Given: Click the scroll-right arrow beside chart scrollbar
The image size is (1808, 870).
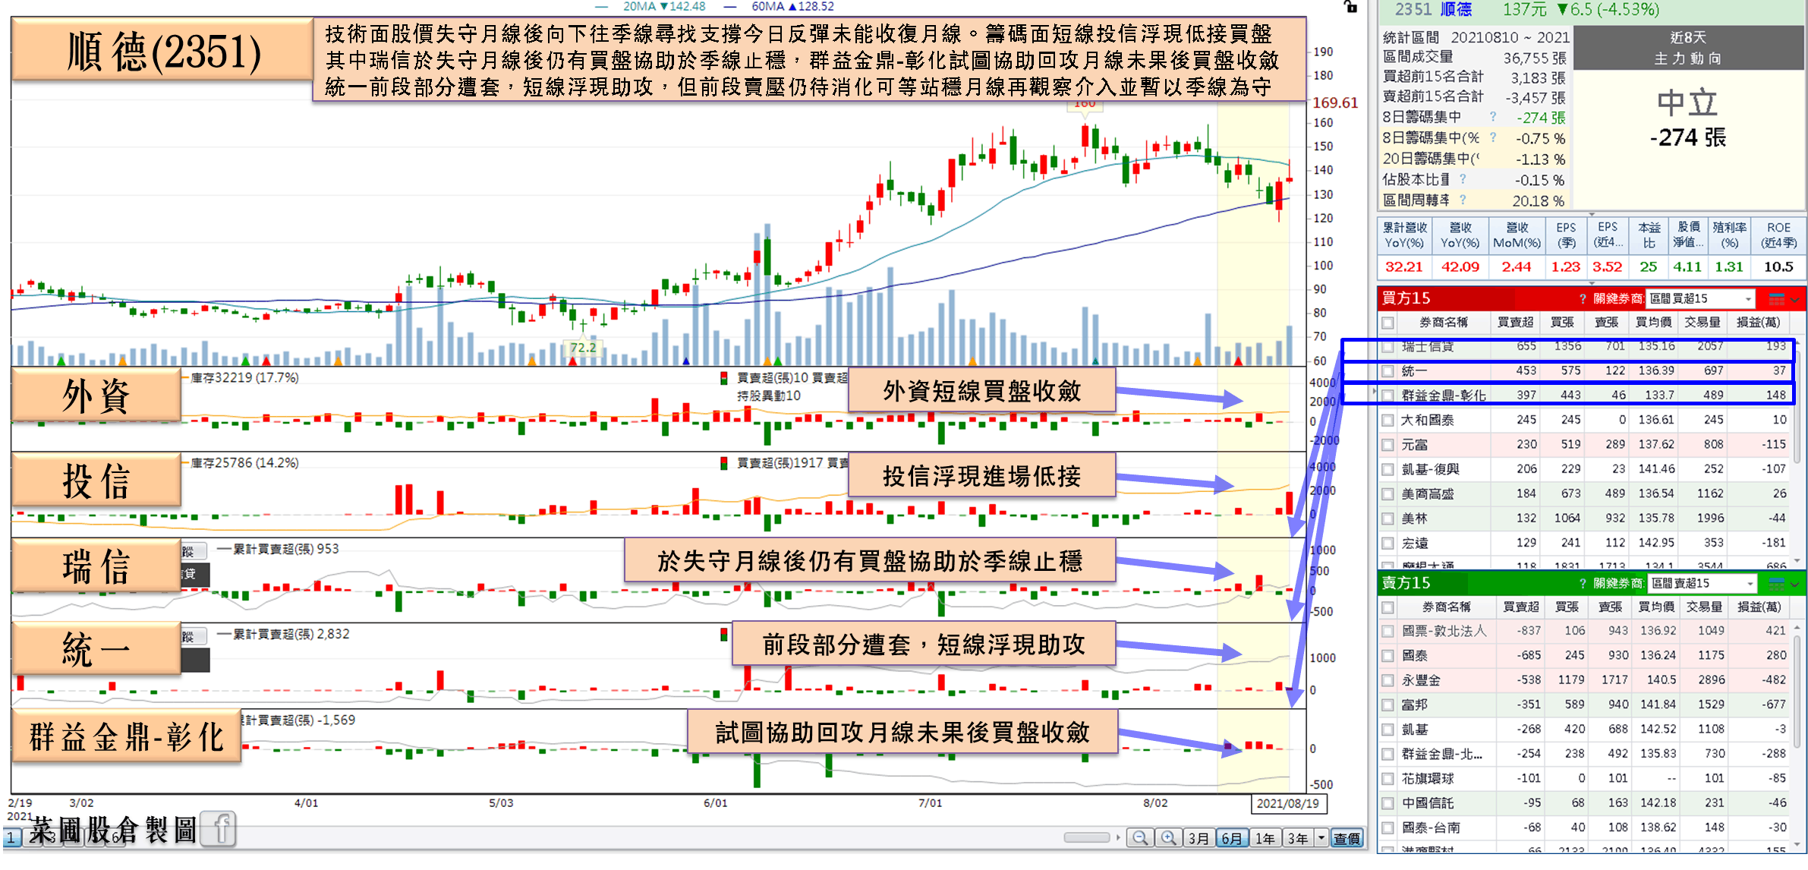Looking at the screenshot, I should 1118,837.
